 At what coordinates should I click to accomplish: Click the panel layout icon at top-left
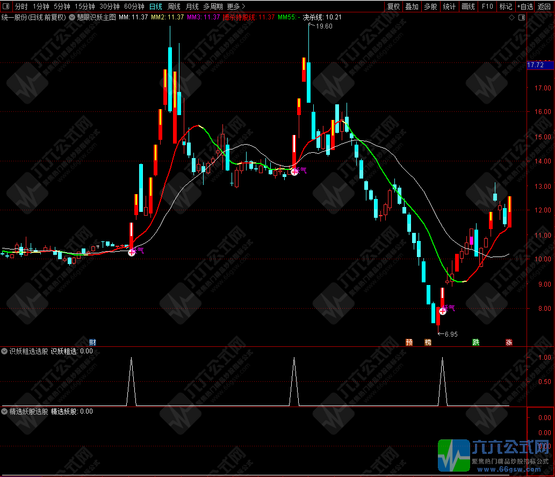tap(6, 6)
